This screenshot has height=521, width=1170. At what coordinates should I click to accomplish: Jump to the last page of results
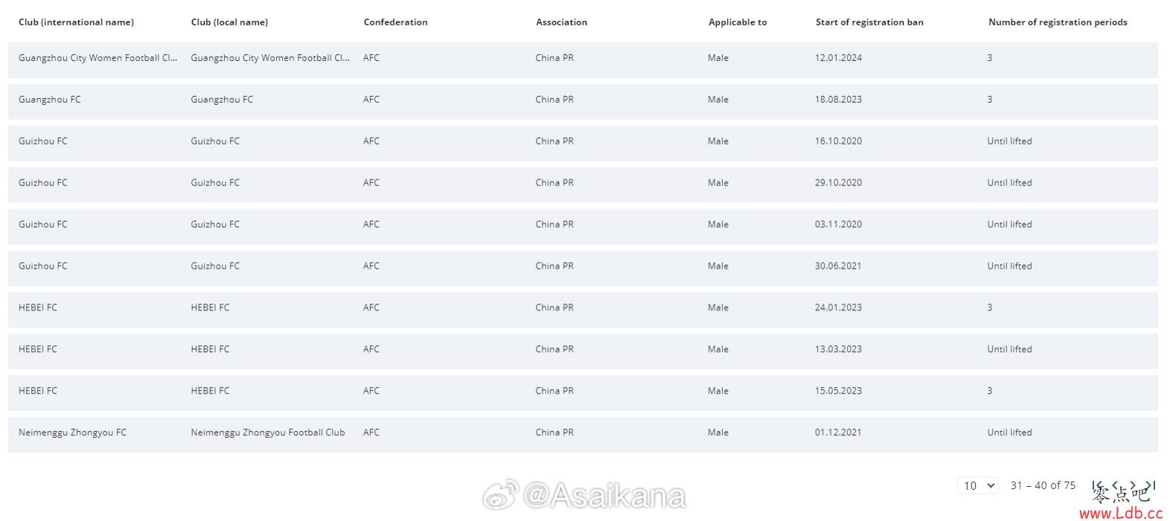[1150, 485]
